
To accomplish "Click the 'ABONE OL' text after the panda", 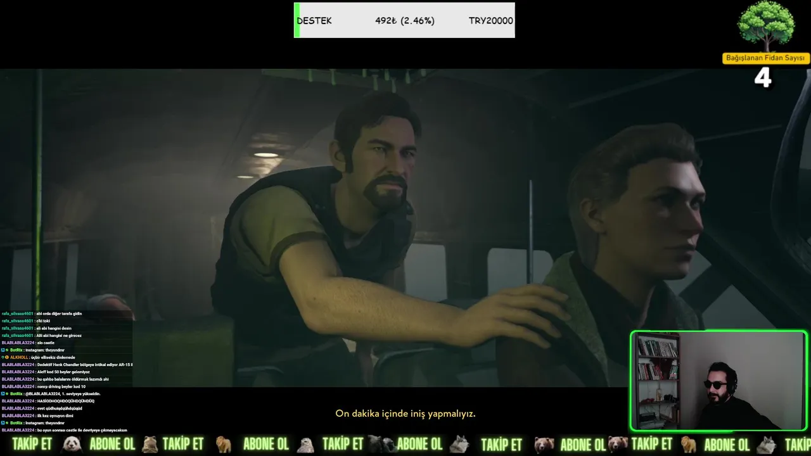I will coord(112,444).
